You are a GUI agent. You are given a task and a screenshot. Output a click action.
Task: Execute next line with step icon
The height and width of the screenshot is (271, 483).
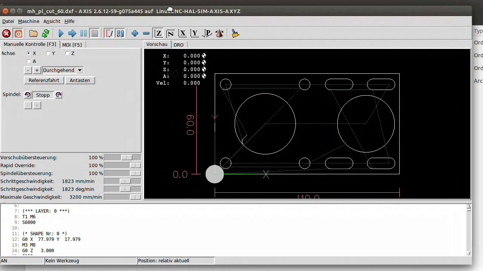(72, 33)
